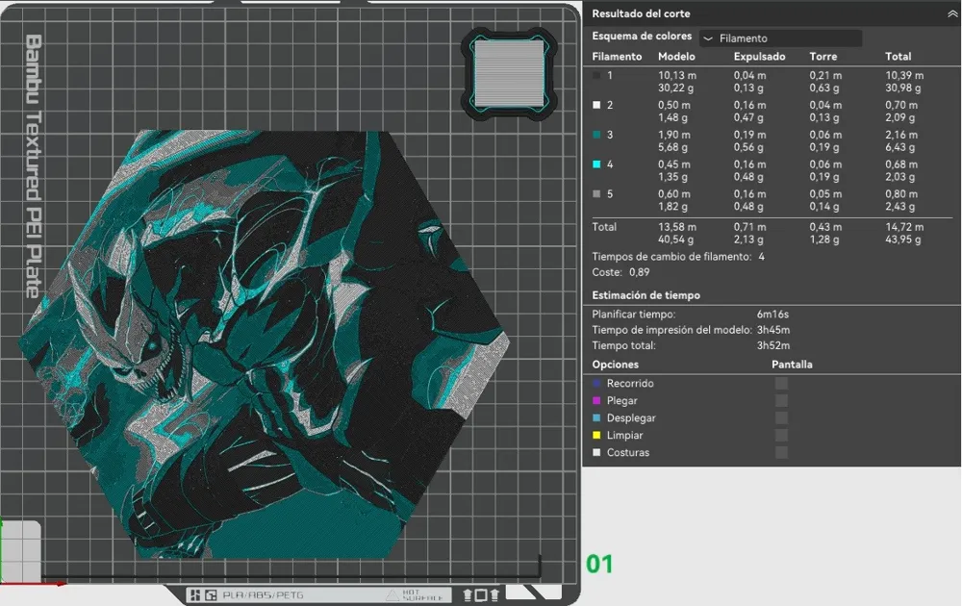The height and width of the screenshot is (606, 962).
Task: Click the PLA/ABS/PETG plate label
Action: coord(263,595)
